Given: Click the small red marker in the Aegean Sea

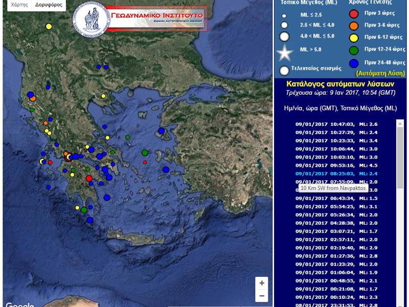Looking at the screenshot, I should (145, 162).
